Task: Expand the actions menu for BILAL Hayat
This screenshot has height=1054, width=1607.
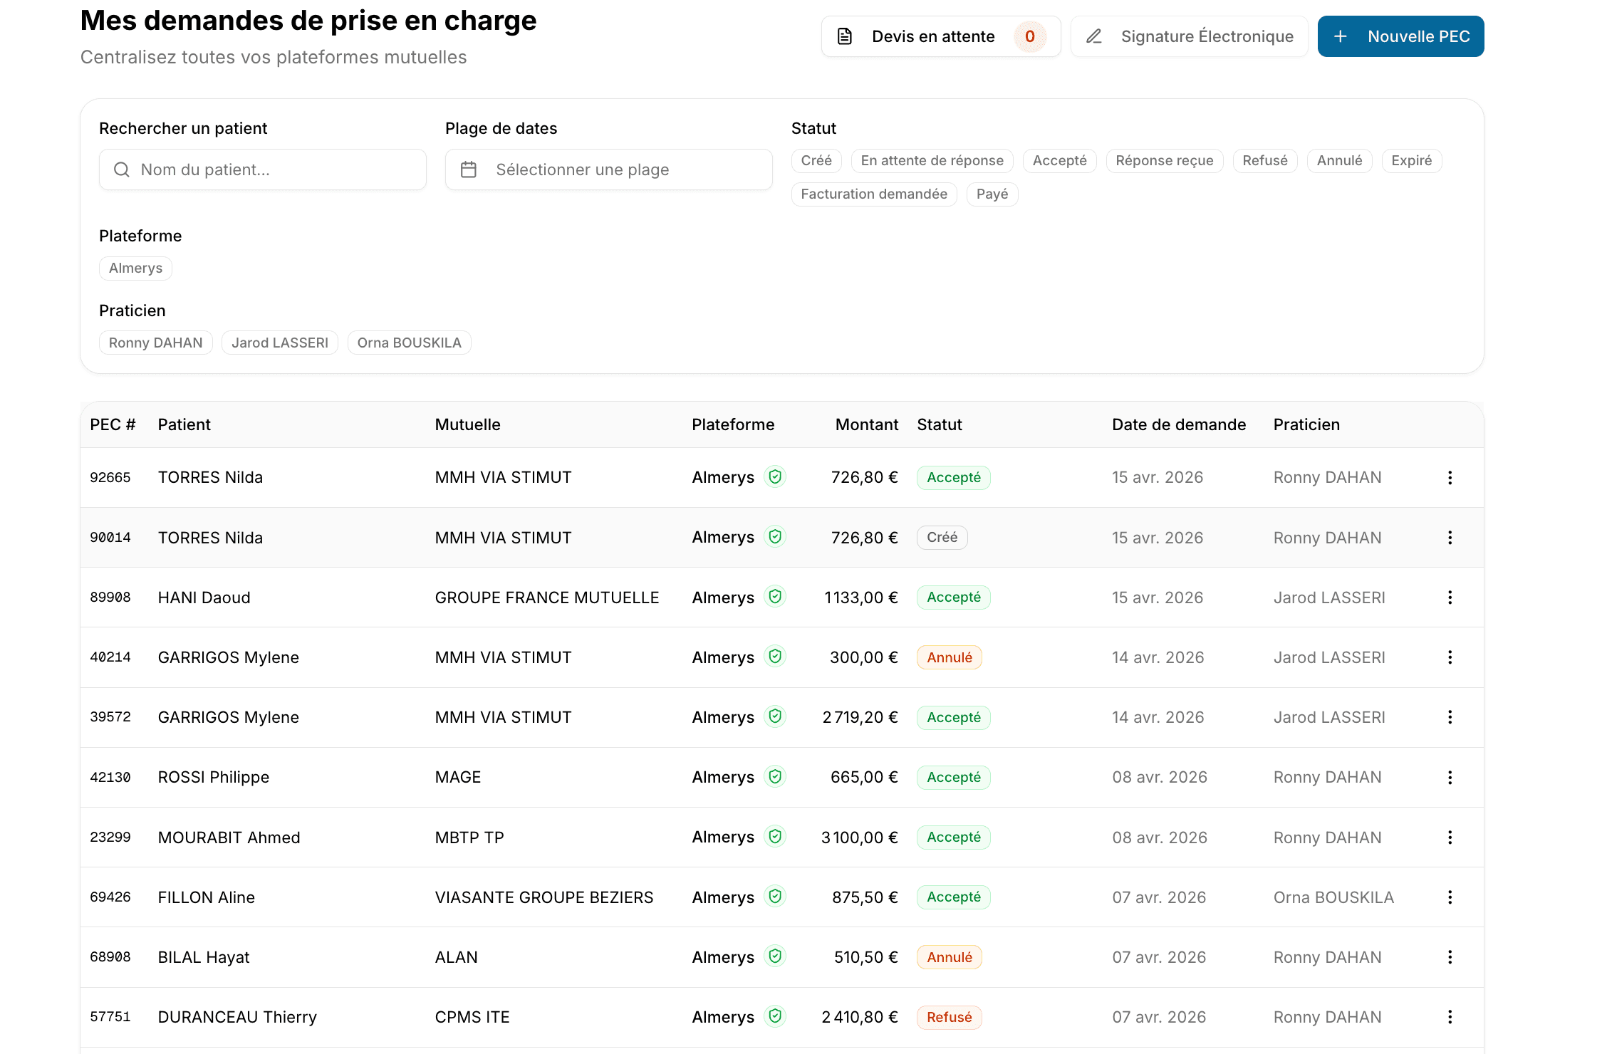Action: click(x=1450, y=957)
